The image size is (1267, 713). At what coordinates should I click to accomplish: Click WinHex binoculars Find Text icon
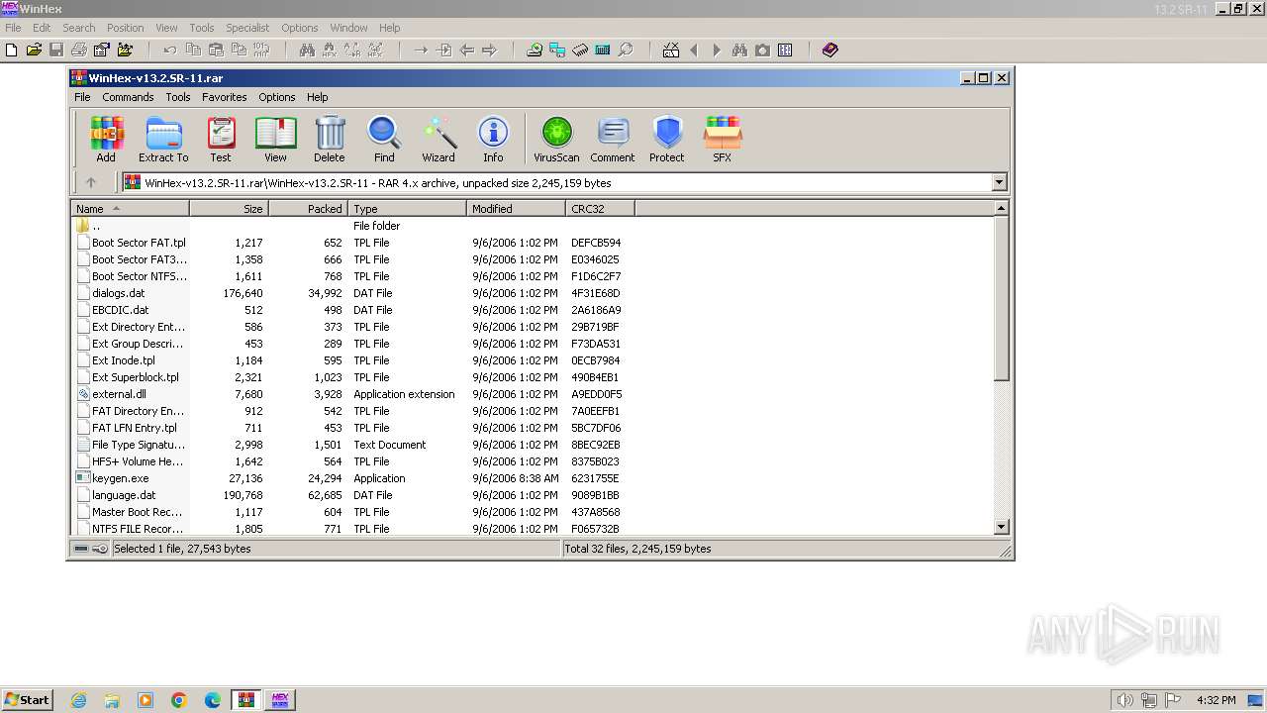point(307,50)
